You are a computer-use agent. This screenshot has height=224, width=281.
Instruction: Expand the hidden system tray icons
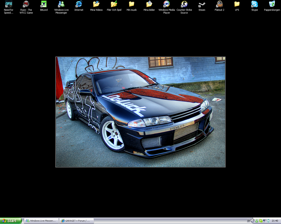[x=252, y=220]
